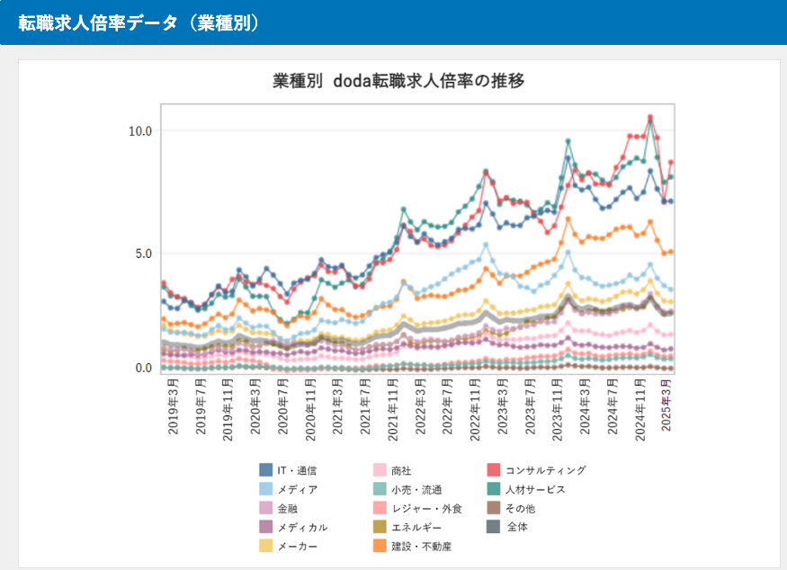Click the 2025年3月 x-axis label

tap(666, 405)
